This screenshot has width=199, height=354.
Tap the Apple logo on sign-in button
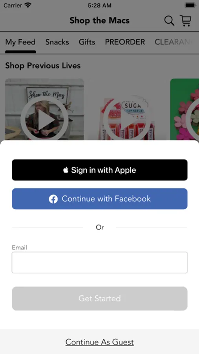click(x=66, y=170)
